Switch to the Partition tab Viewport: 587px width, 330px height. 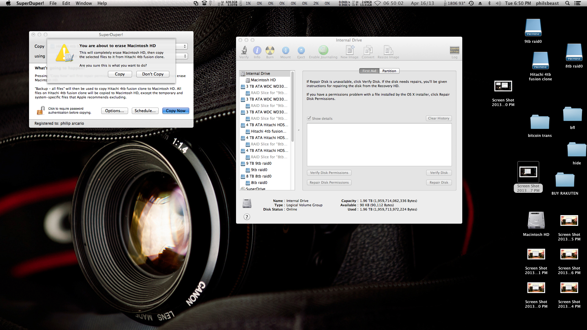coord(389,71)
